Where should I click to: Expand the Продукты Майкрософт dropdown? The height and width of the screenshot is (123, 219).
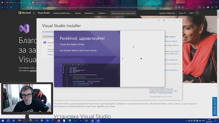[168, 13]
